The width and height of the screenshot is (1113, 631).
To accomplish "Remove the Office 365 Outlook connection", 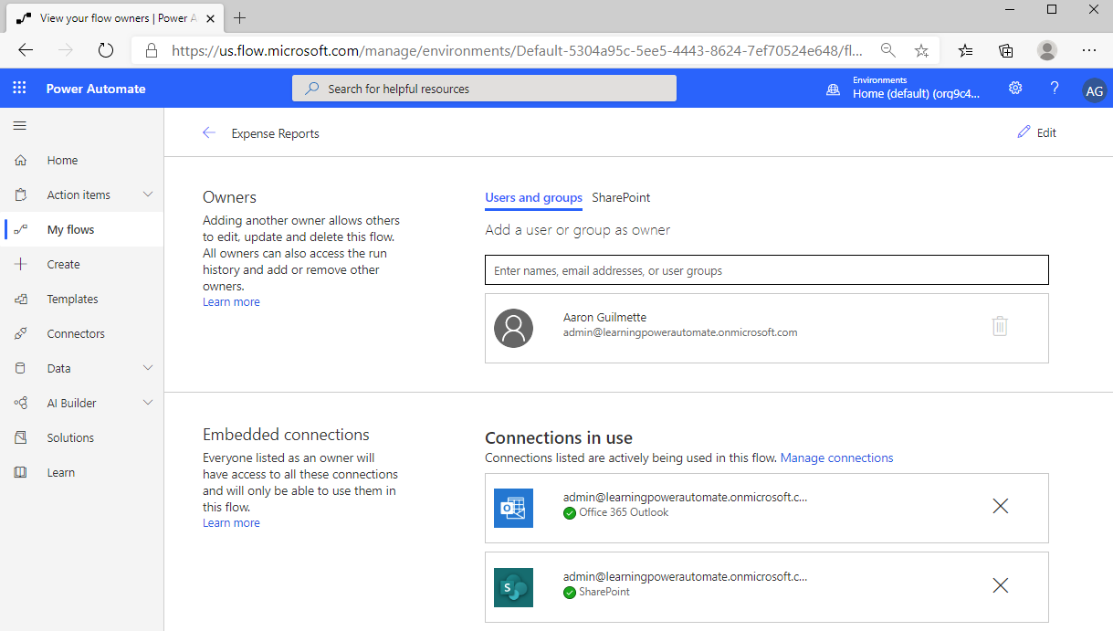I will [x=1000, y=506].
